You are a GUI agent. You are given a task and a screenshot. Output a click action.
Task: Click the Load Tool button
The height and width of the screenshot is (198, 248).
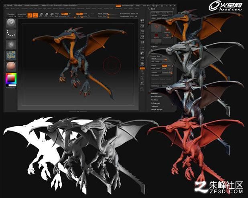click(x=155, y=13)
